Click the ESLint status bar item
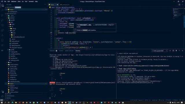Viewport: 185px width, 104px height. coord(168,100)
